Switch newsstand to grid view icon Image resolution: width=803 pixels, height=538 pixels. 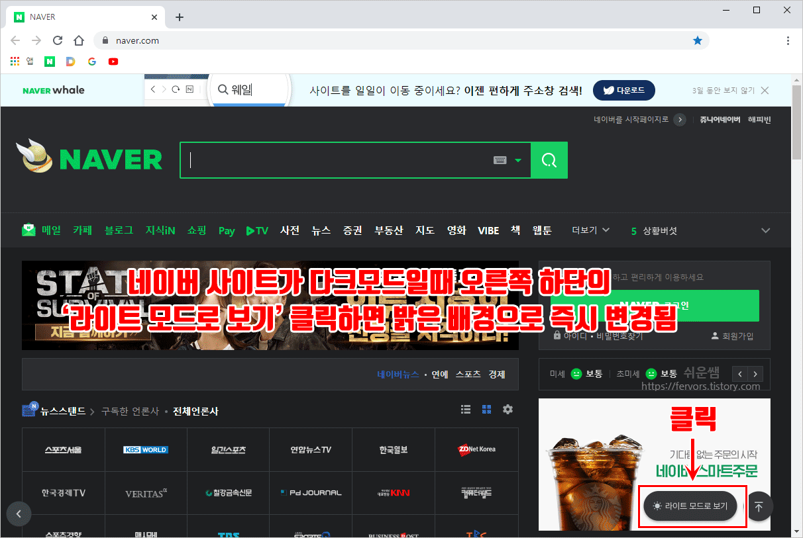coord(487,410)
